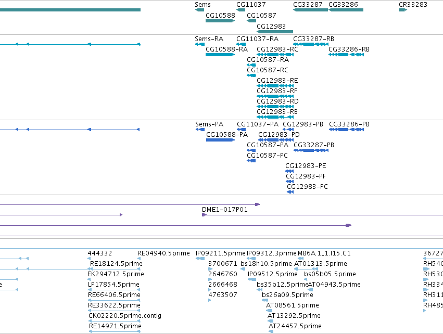Select the CG12983-RB transcript label
The image size is (443, 334).
(277, 112)
